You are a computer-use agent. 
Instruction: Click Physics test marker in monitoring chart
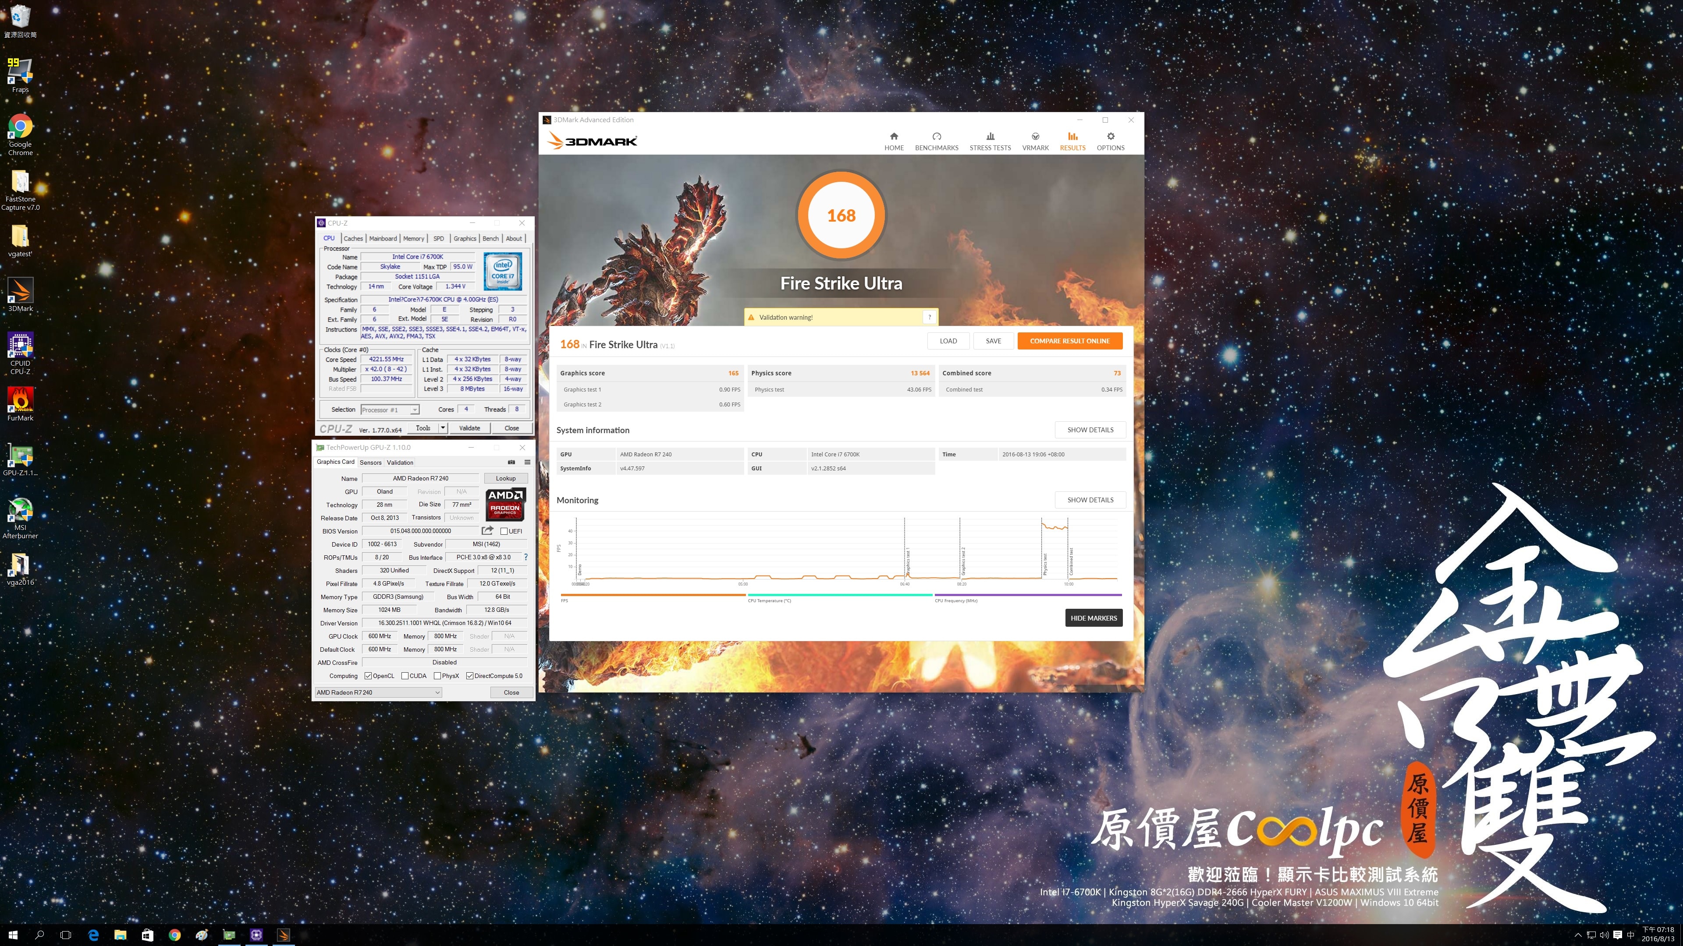[x=1045, y=564]
